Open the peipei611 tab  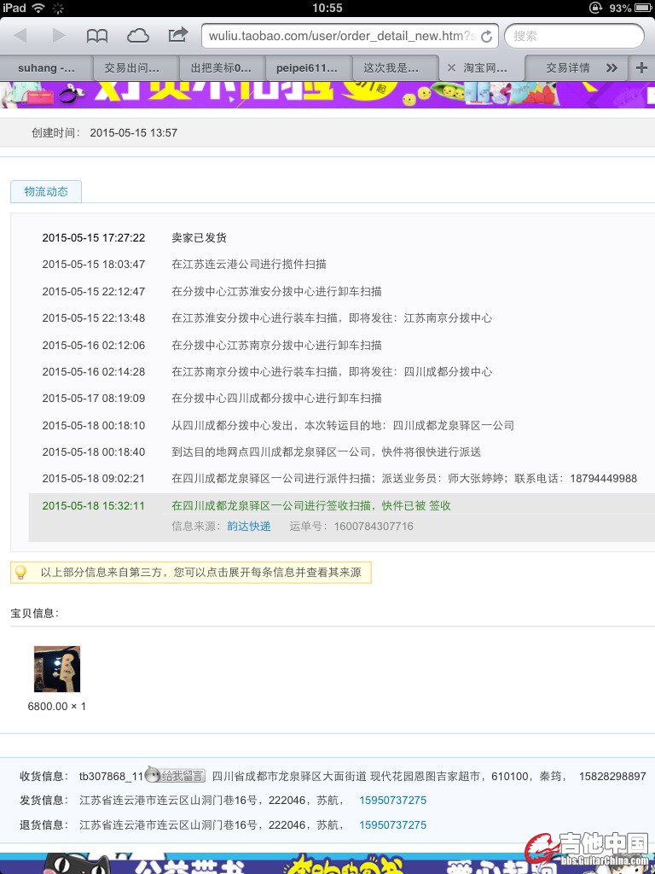tap(307, 67)
